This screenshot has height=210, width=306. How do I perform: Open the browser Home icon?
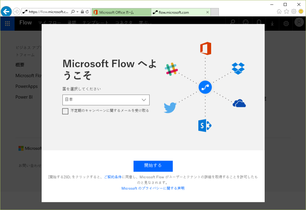coord(279,12)
